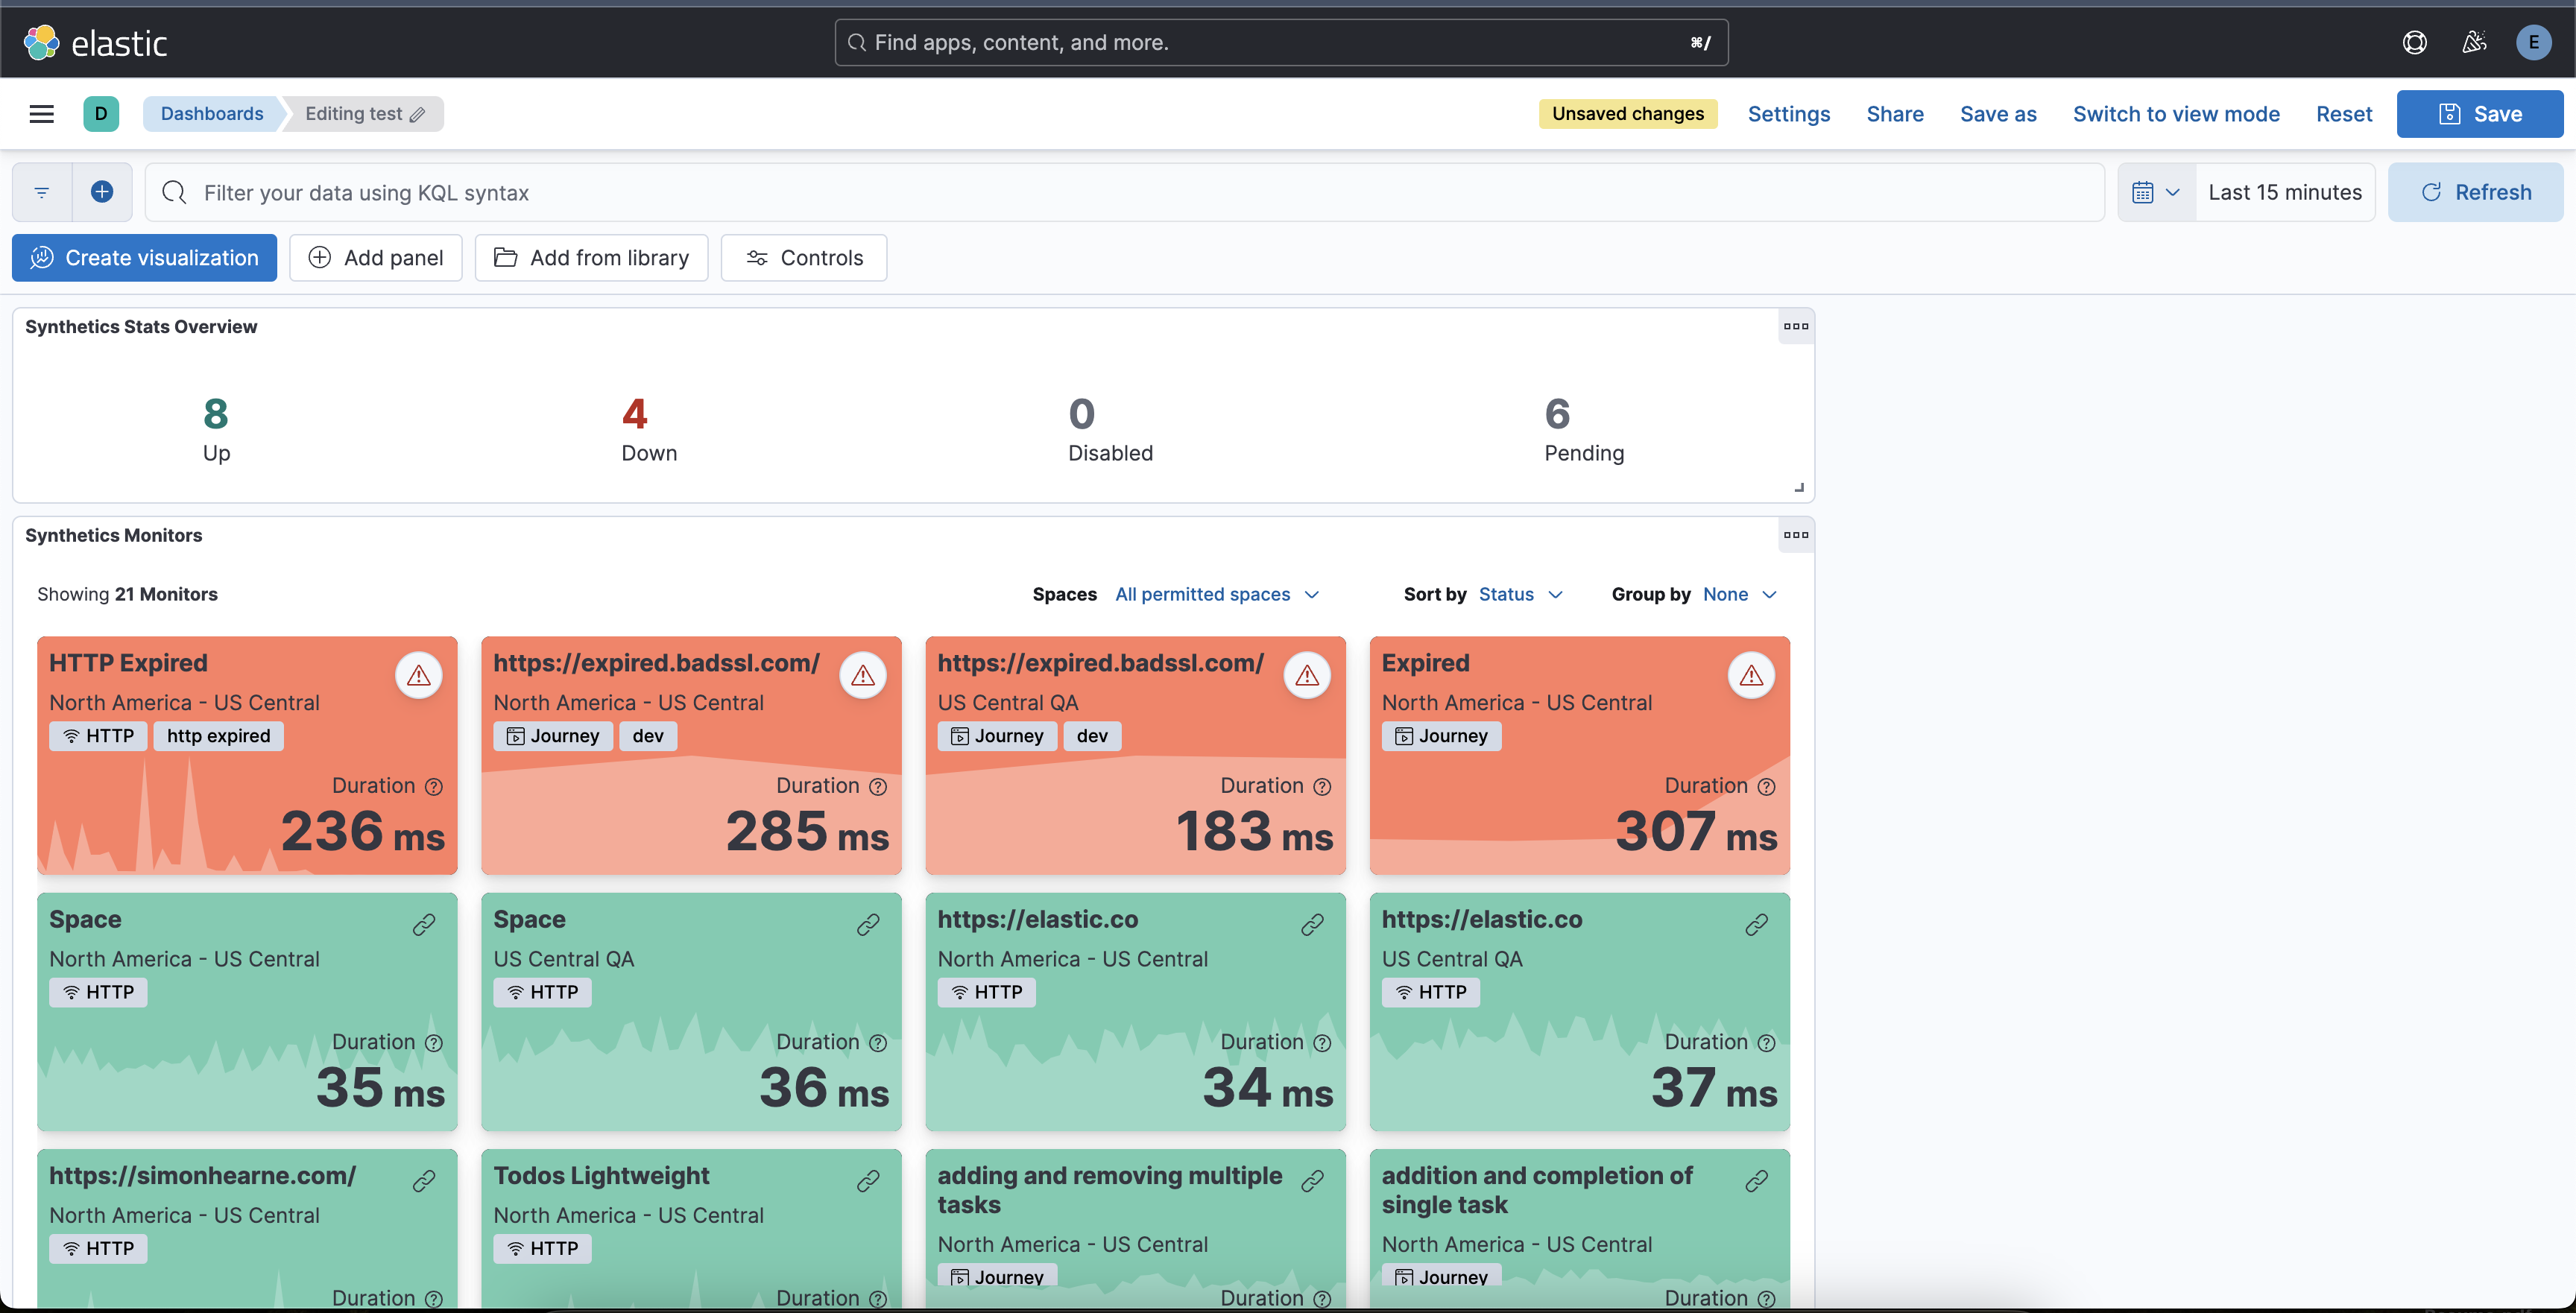Click link icon on Space North America card
The height and width of the screenshot is (1313, 2576).
coord(424,925)
